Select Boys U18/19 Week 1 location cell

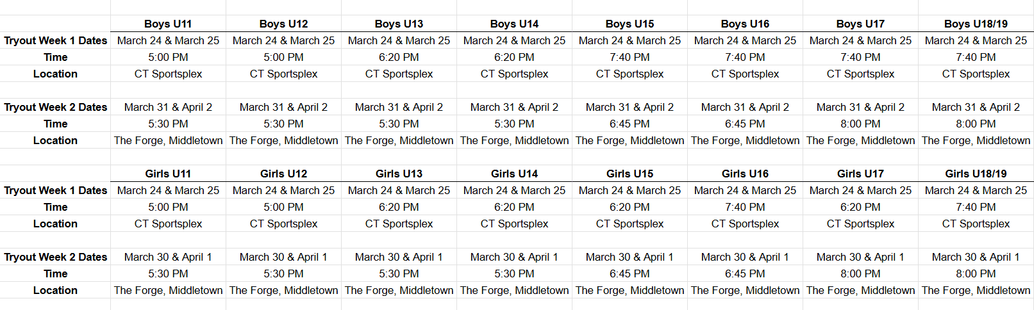click(x=976, y=74)
